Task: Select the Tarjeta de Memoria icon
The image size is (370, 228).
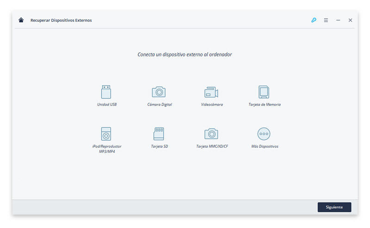Action: (264, 92)
